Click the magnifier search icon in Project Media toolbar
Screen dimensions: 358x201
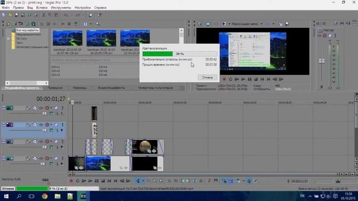point(97,23)
